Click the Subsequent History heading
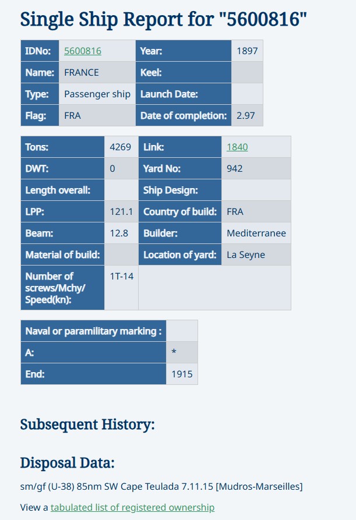 tap(87, 425)
